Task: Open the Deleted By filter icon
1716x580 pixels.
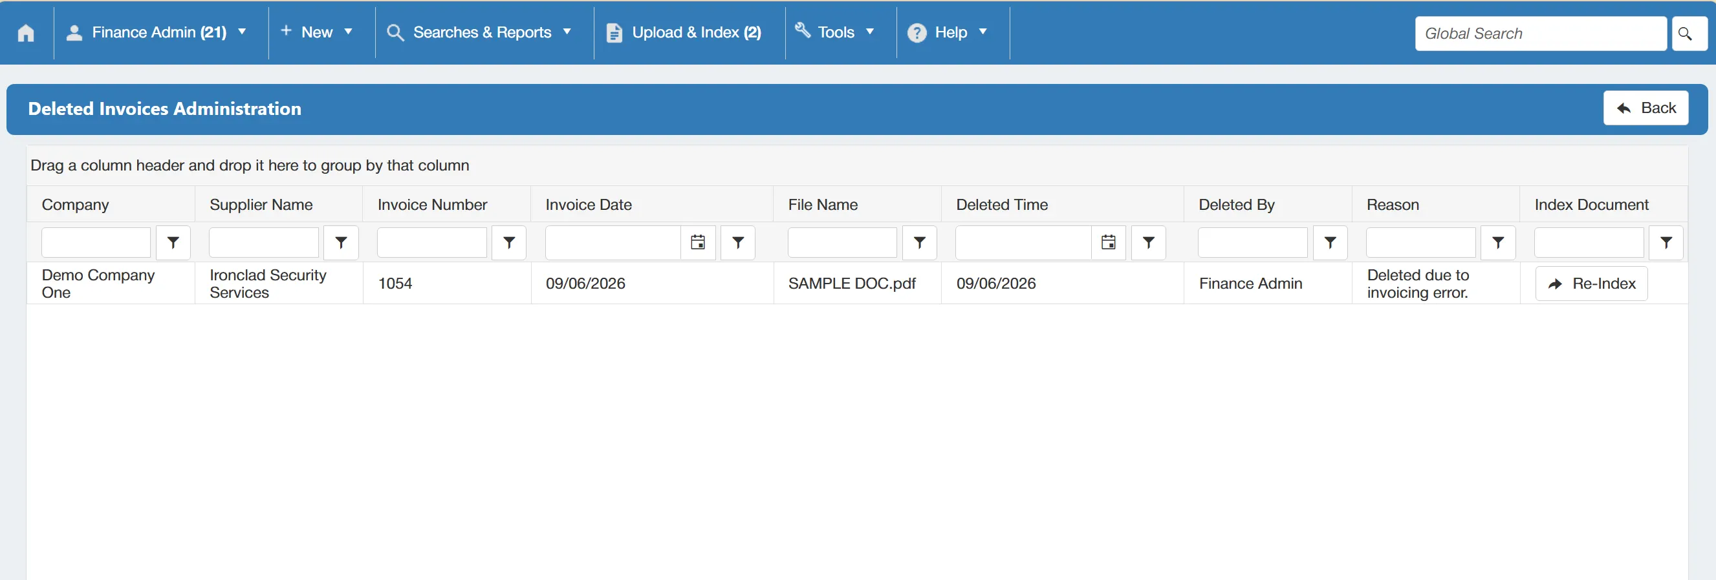Action: (1330, 243)
